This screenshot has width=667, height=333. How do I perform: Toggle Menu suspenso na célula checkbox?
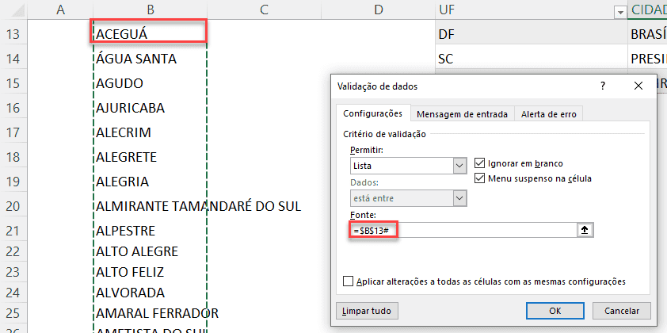tap(479, 178)
